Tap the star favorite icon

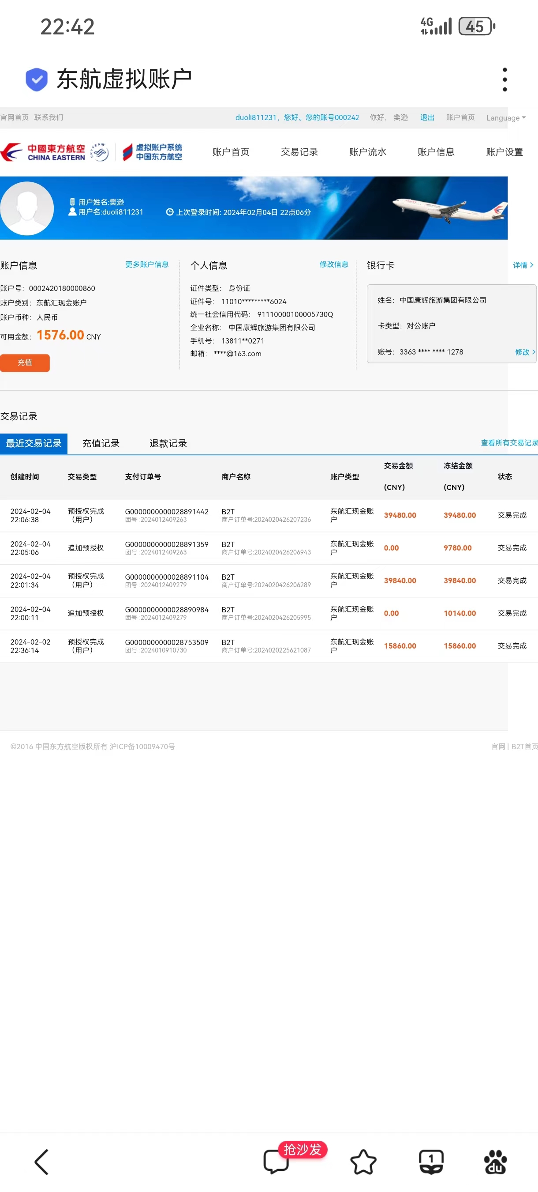click(x=363, y=1162)
